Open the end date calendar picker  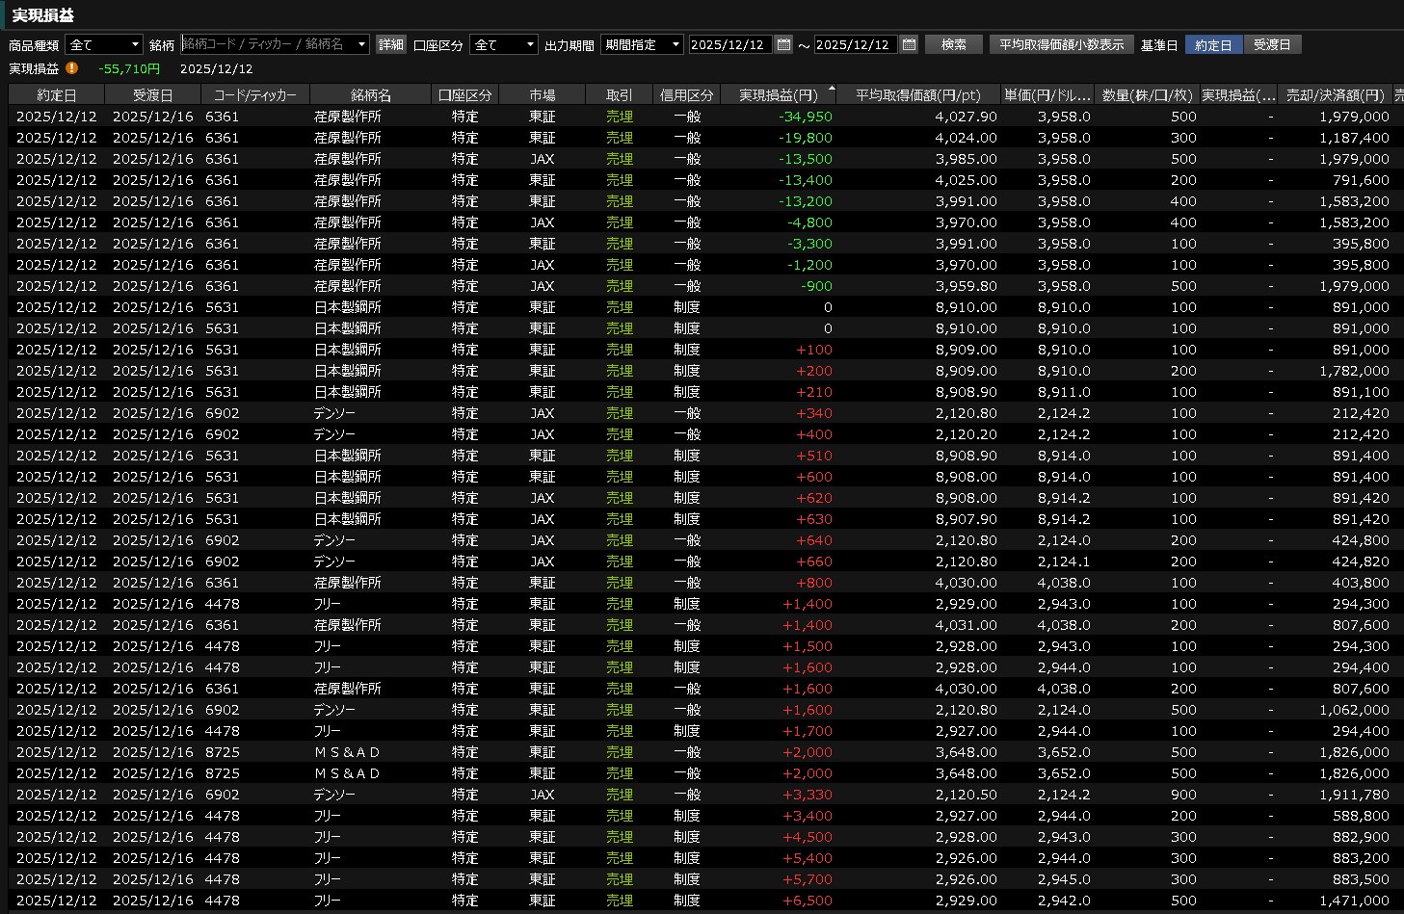909,44
